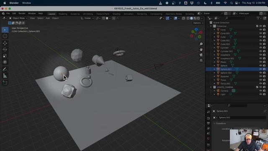268x151 pixels.
Task: Collapse the Collection tree
Action: pos(211,26)
